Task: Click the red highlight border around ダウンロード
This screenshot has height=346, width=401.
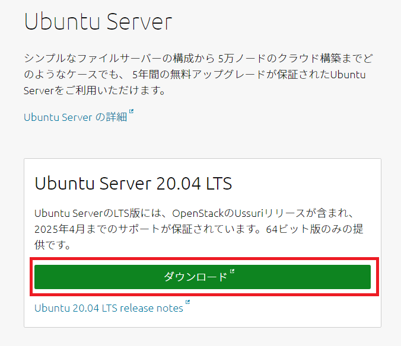Action: pyautogui.click(x=204, y=259)
